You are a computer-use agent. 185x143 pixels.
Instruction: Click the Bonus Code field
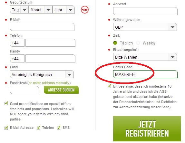click(x=145, y=74)
